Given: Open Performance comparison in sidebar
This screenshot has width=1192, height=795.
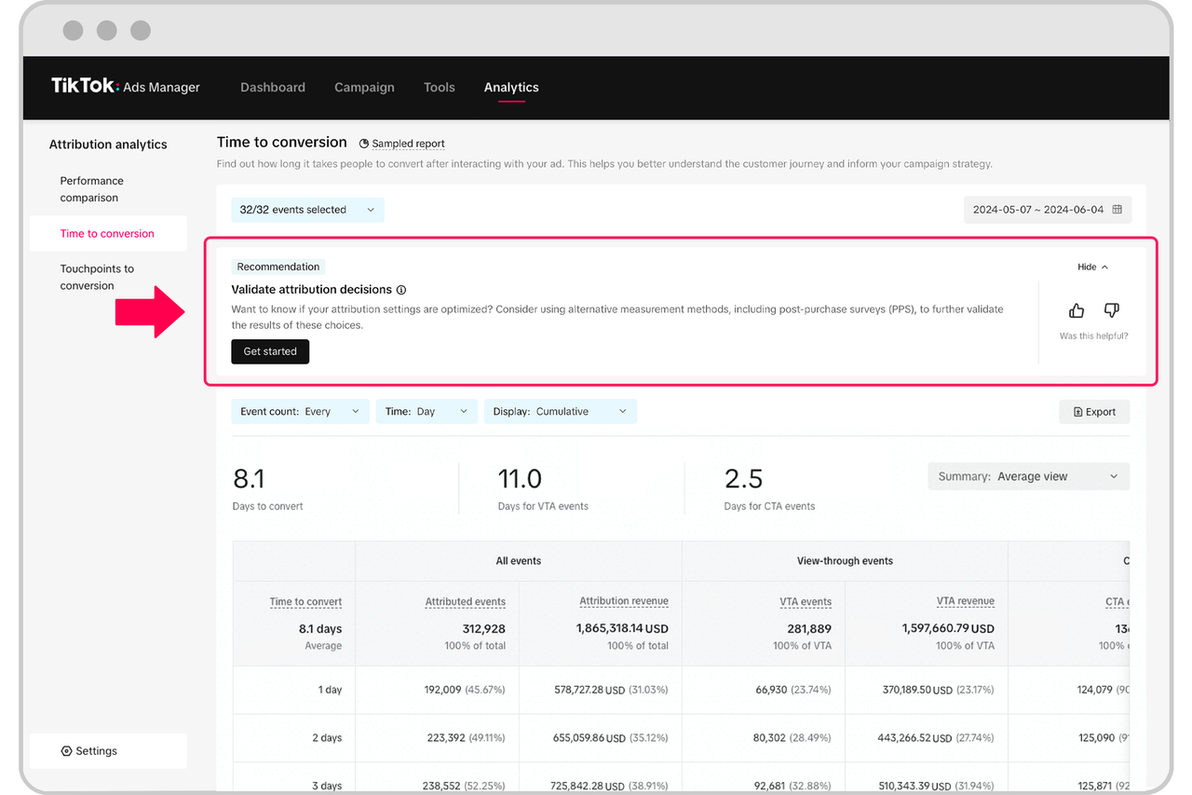Looking at the screenshot, I should click(108, 189).
